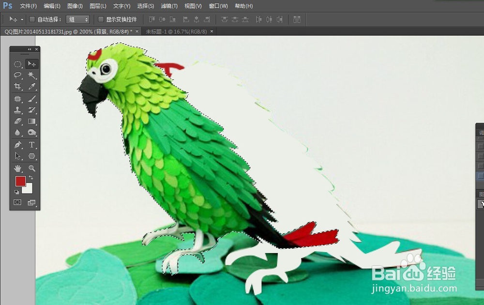Click the Auto-Align Layers icon

(x=297, y=19)
